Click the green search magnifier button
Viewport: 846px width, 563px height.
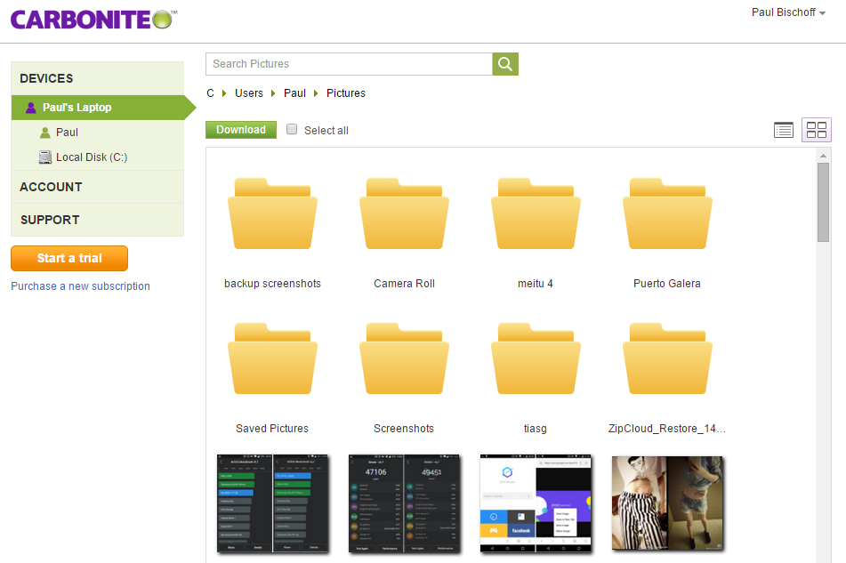tap(505, 64)
